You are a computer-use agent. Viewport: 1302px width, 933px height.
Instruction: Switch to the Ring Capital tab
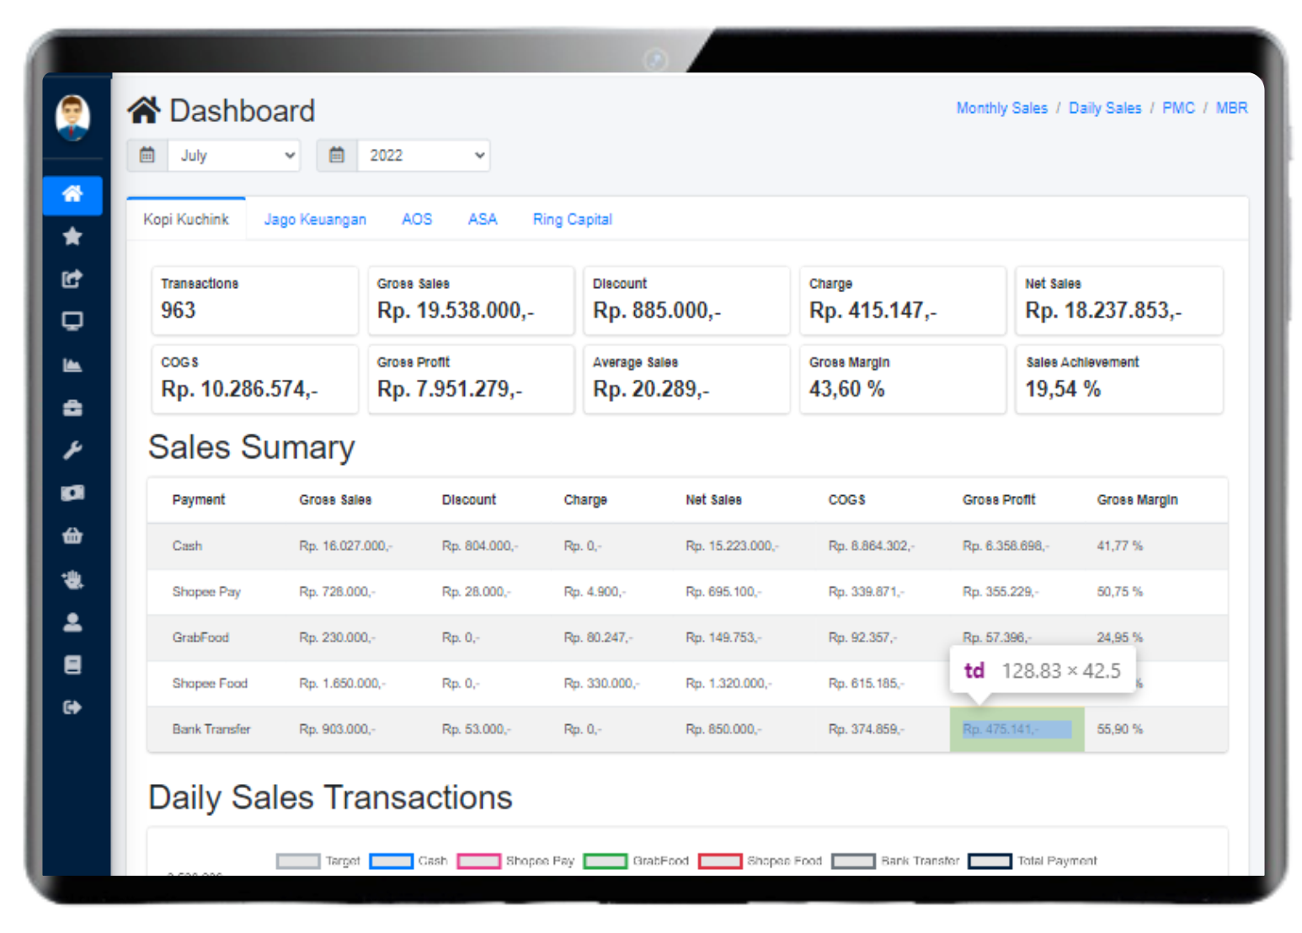click(572, 220)
